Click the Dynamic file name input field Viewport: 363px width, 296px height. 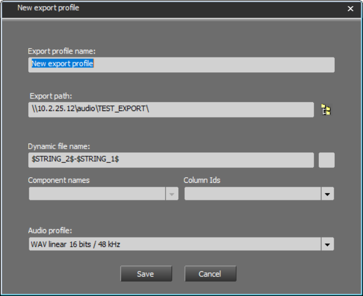(x=170, y=160)
